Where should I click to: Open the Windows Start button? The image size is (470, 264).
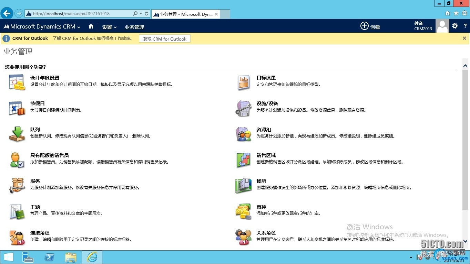tap(8, 257)
